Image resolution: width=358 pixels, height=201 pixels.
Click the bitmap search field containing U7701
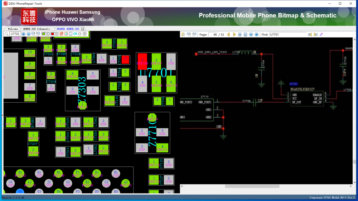point(15,34)
